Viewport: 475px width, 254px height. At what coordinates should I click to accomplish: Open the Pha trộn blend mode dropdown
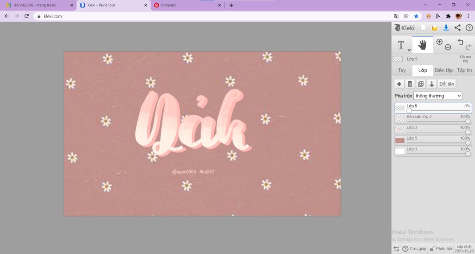point(437,96)
